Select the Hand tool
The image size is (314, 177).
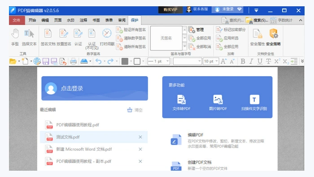tap(15, 37)
